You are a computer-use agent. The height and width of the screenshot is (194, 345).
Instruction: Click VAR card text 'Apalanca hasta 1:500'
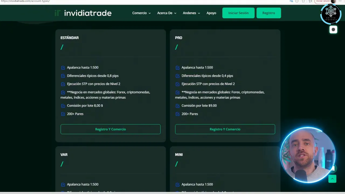click(x=82, y=184)
